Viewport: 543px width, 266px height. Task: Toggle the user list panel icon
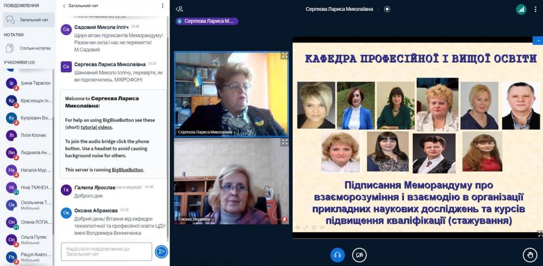(179, 9)
